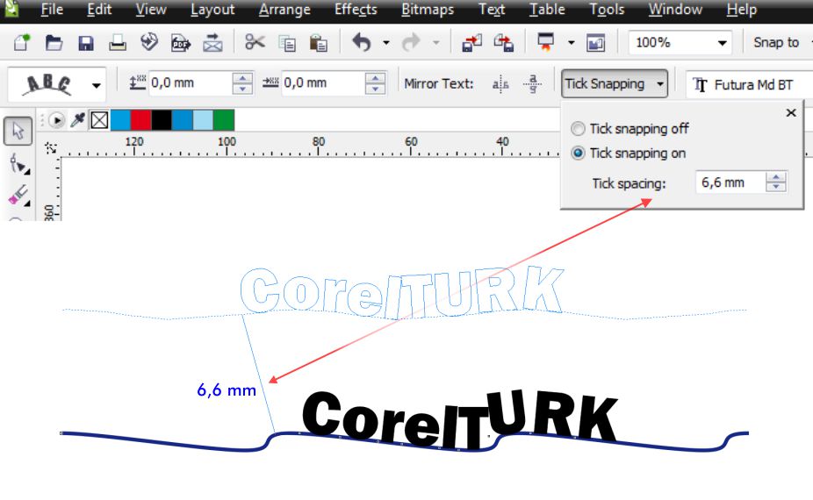Mirror text vertically
The image size is (813, 500).
(x=533, y=83)
